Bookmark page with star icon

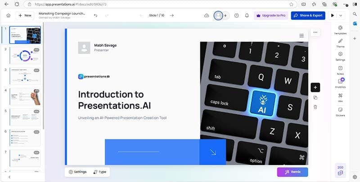pyautogui.click(x=291, y=4)
